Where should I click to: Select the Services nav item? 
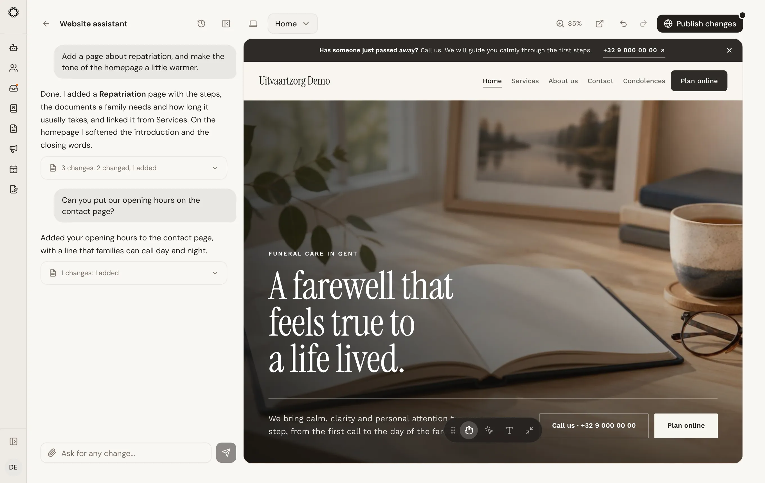[525, 81]
